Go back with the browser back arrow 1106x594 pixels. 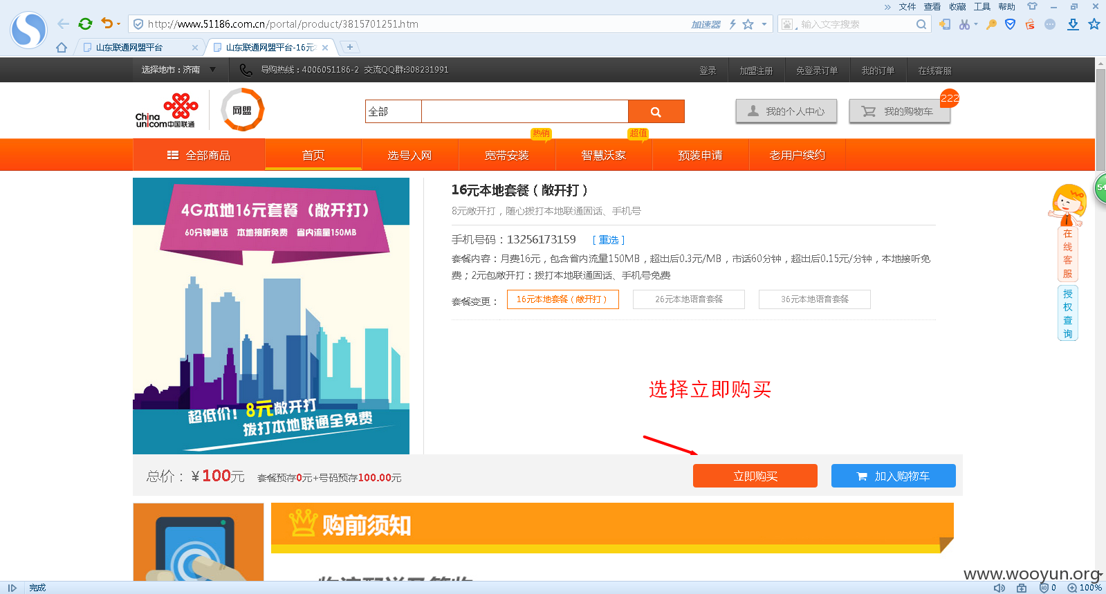pos(64,24)
